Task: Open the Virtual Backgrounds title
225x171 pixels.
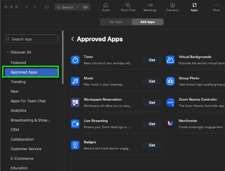Action: 195,57
